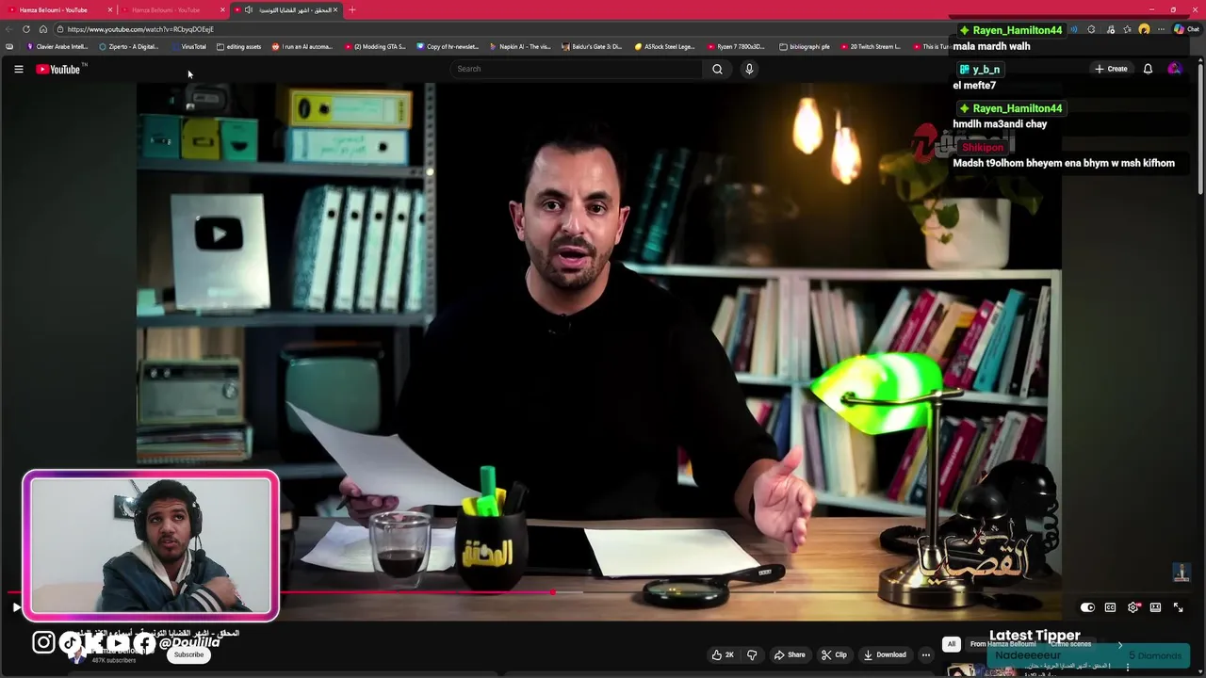Viewport: 1206px width, 678px height.
Task: Close the active video browser tab
Action: tap(334, 9)
